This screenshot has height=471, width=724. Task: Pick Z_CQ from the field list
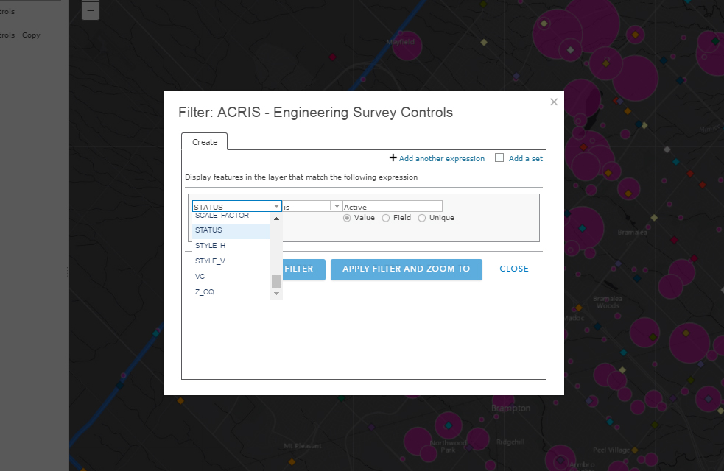coord(205,292)
